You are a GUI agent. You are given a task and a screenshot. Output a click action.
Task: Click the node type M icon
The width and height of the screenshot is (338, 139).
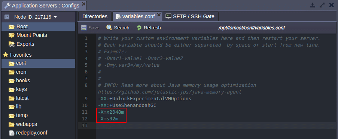(7, 17)
